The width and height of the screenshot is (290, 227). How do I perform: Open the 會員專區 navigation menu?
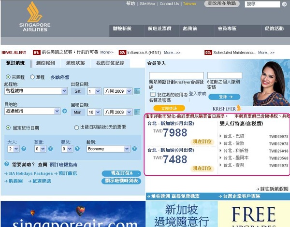[x=237, y=31]
